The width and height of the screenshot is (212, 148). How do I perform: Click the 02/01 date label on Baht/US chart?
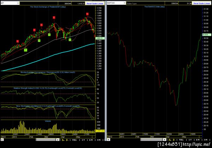pos(122,134)
